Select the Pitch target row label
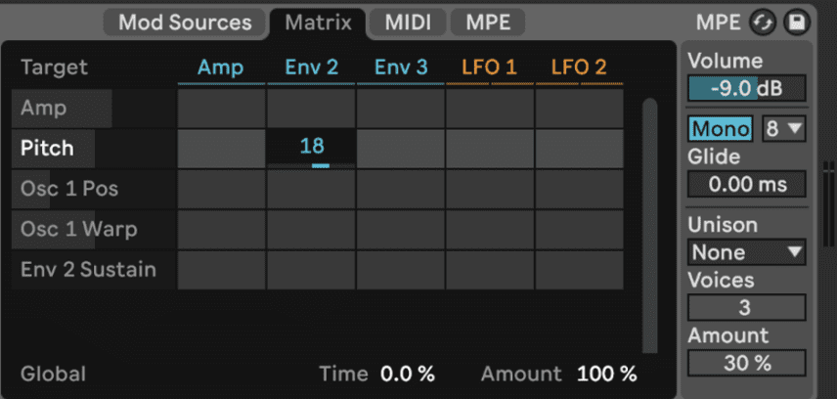 (46, 149)
